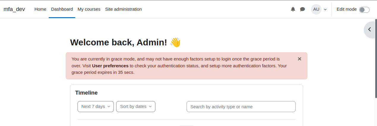Focus the search by activity field
Viewport: 377px width, 126px height.
[x=241, y=107]
